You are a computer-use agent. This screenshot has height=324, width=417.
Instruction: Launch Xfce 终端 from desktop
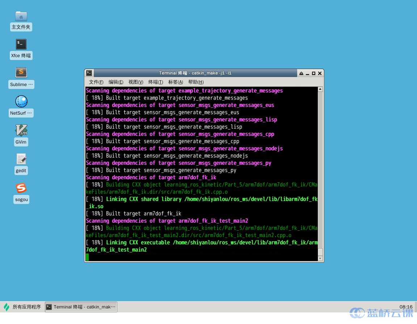coord(21,44)
